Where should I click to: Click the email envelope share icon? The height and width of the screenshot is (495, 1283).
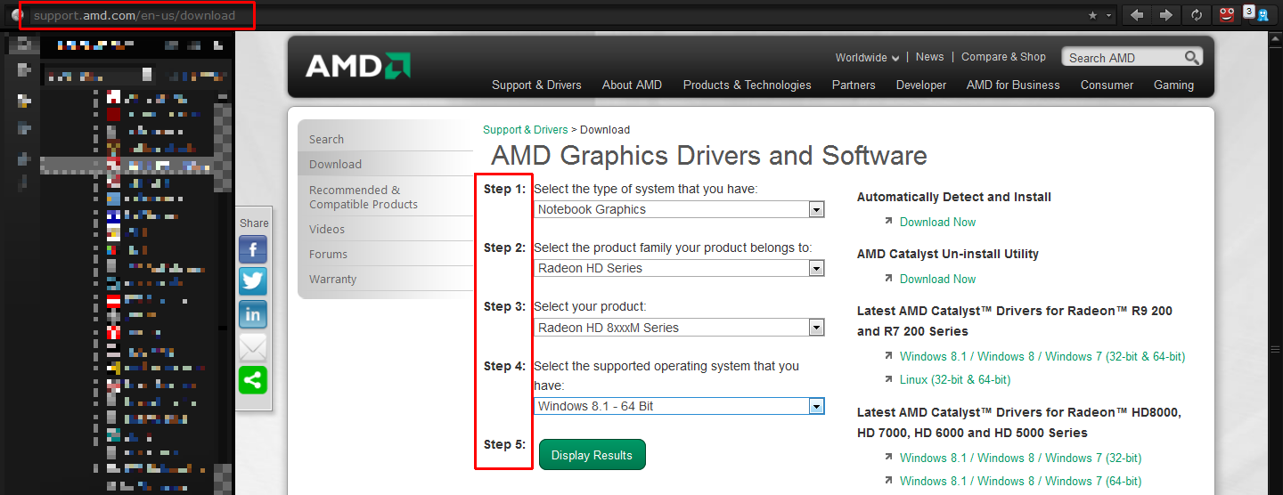click(253, 347)
